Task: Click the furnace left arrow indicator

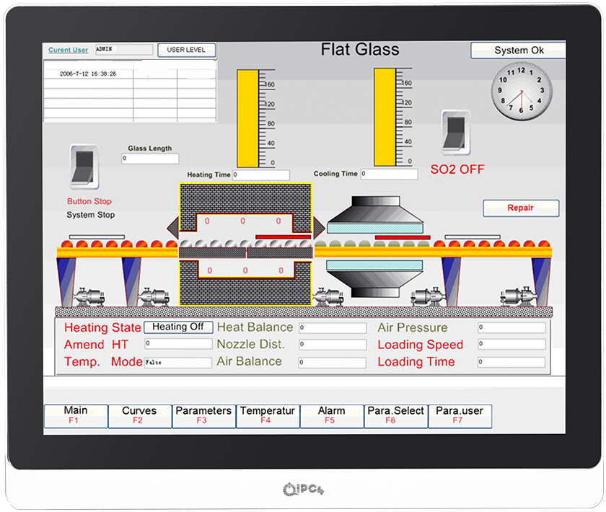Action: (x=172, y=228)
